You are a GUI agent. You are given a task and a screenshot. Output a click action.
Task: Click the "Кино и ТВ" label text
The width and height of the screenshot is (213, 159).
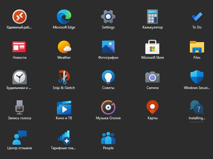64,118
